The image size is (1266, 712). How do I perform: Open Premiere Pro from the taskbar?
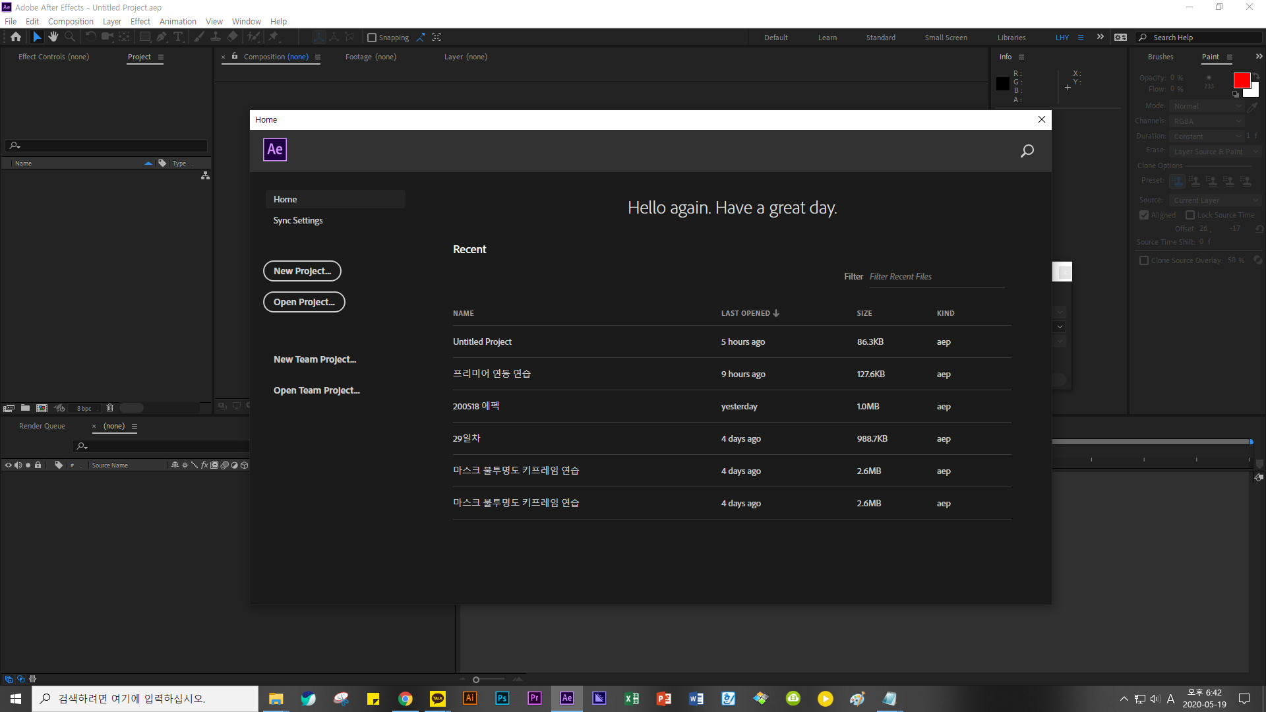point(534,698)
